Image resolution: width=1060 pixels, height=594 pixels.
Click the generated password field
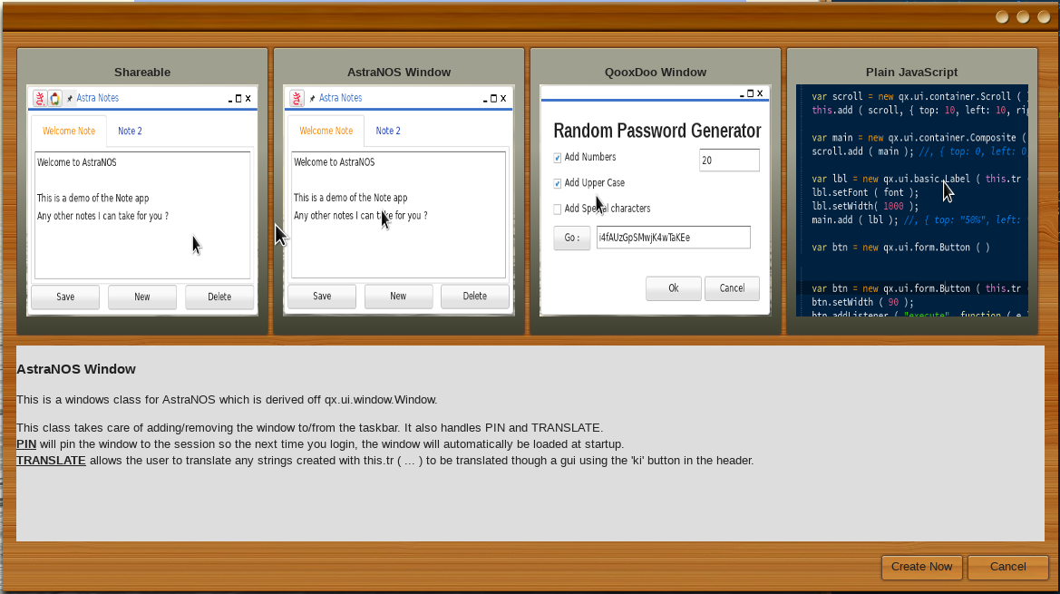(x=674, y=238)
